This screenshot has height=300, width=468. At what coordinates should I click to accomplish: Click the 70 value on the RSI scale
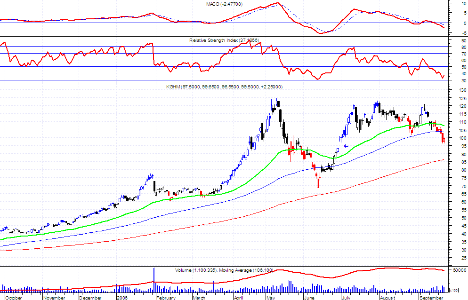(x=464, y=54)
